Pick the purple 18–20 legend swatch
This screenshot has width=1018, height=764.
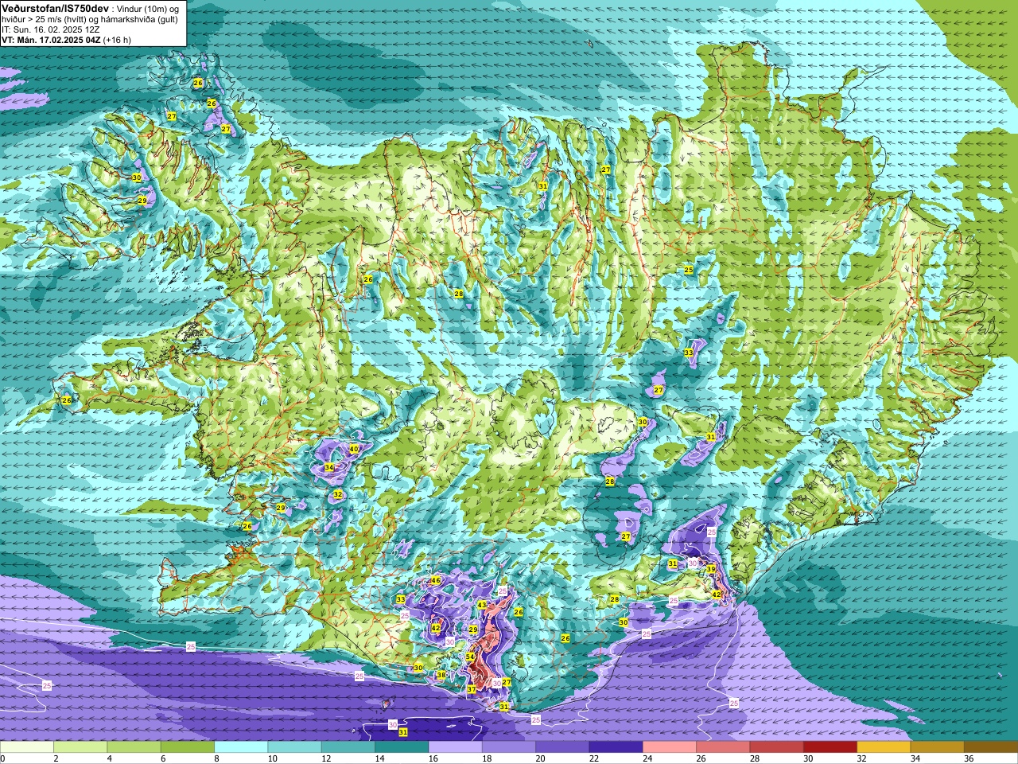click(509, 747)
